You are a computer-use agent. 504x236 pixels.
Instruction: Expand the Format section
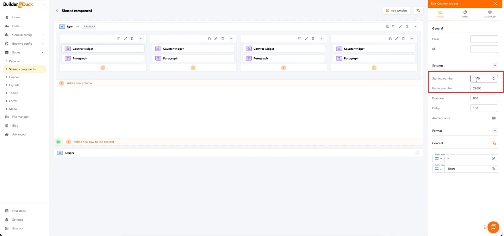495,131
